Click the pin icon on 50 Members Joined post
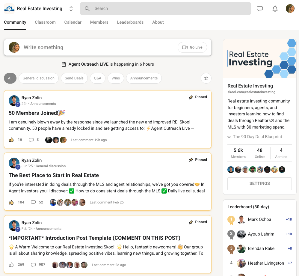 [x=191, y=97]
